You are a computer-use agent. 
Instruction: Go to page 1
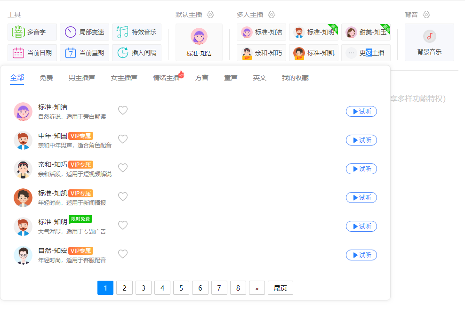coord(105,288)
